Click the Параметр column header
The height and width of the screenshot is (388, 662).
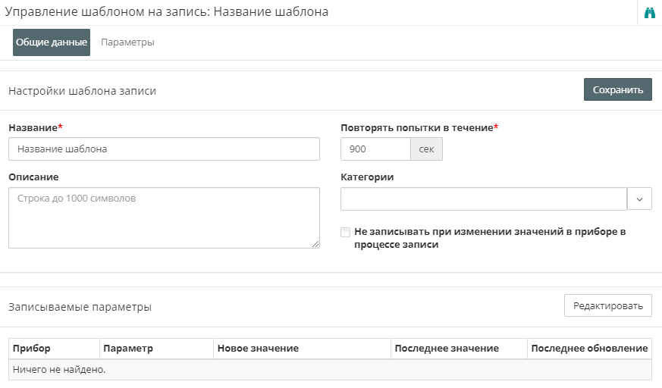click(x=155, y=349)
